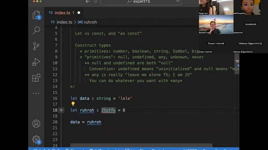268x150 pixels.
Task: Open the Extensions view
Action: coord(36,78)
